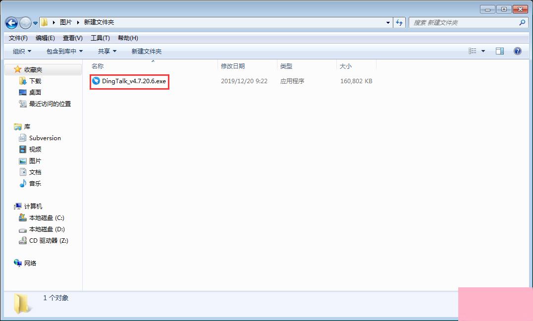Viewport: 533px width, 321px height.
Task: Open the 文件(F) menu
Action: tap(18, 38)
